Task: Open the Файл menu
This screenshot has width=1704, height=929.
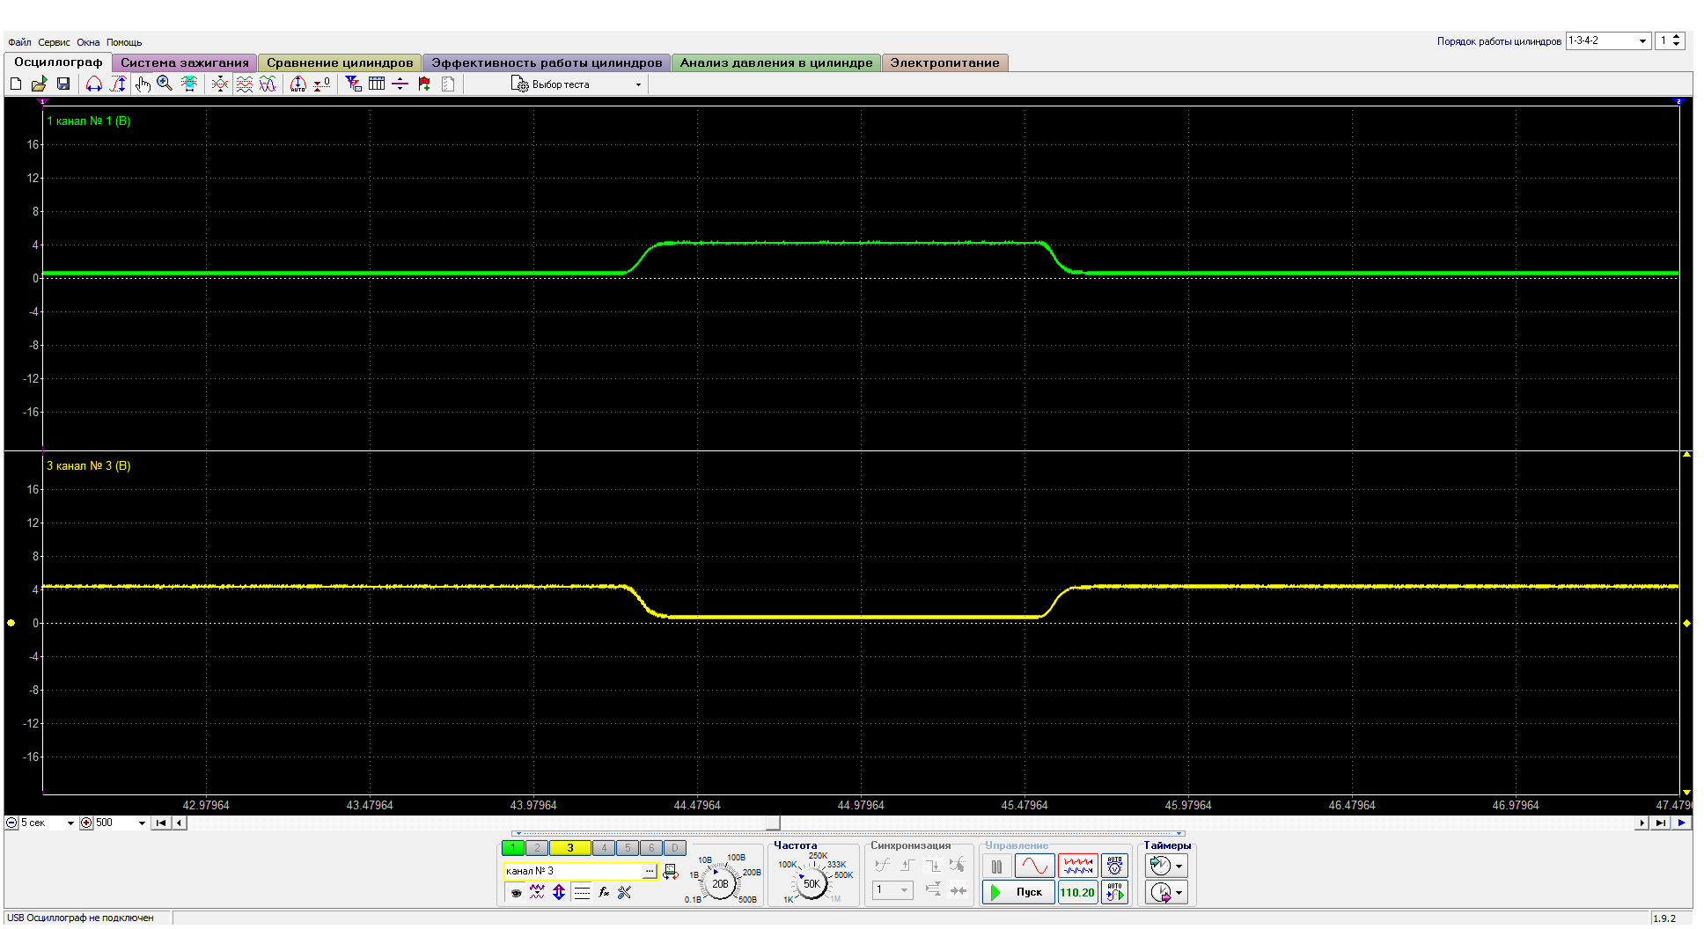Action: tap(19, 42)
